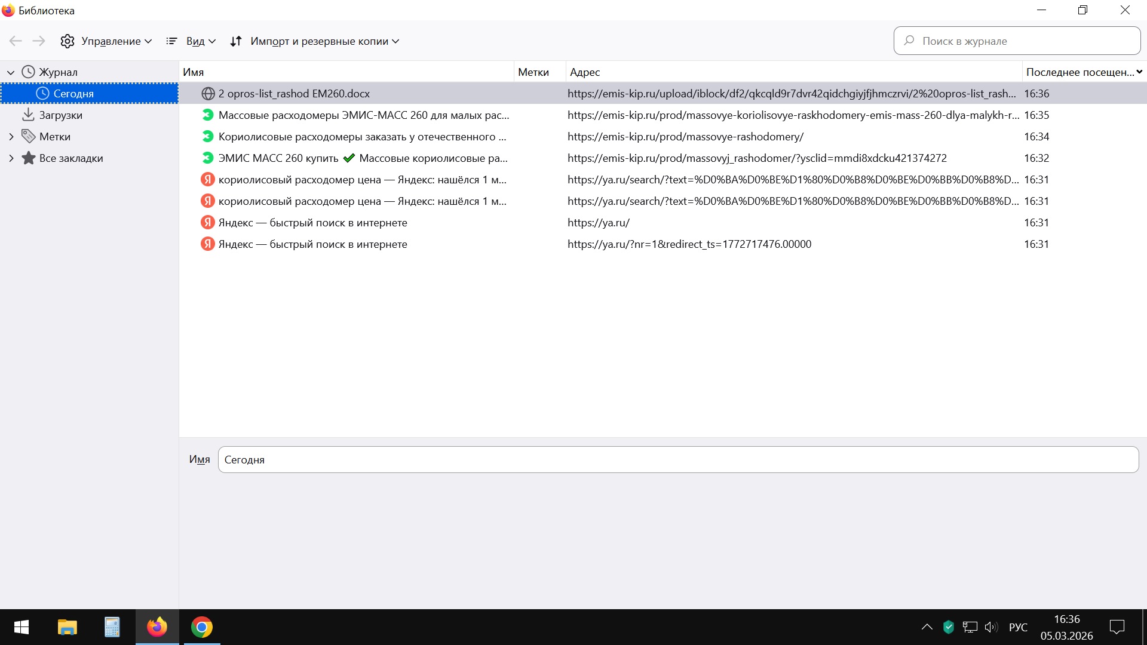The image size is (1147, 645).
Task: Click the tags icon next to Метки
Action: pyautogui.click(x=28, y=136)
